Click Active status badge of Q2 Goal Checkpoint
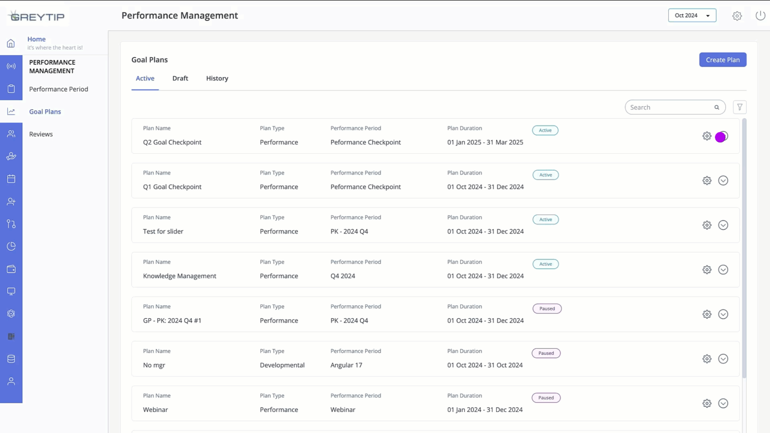The height and width of the screenshot is (433, 770). pyautogui.click(x=545, y=130)
